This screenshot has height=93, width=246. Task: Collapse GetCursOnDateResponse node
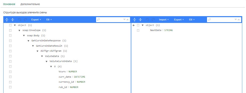(28, 41)
